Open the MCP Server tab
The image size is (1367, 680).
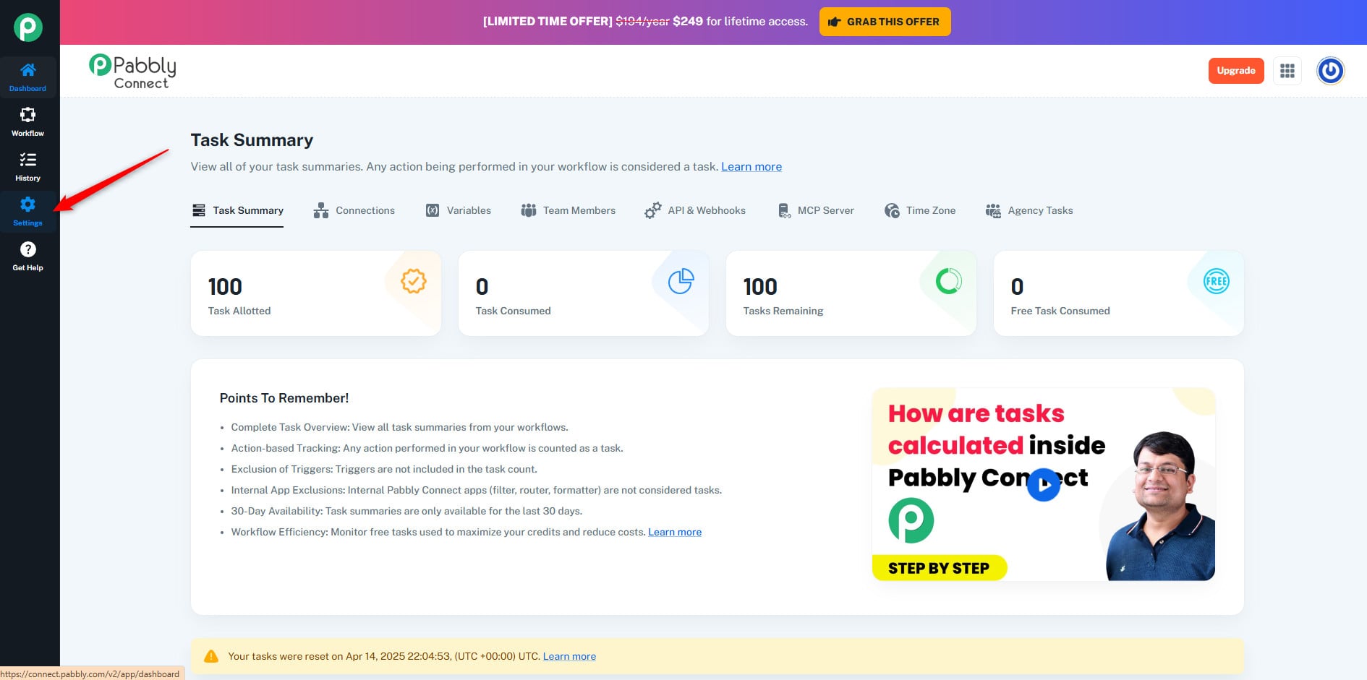coord(816,210)
